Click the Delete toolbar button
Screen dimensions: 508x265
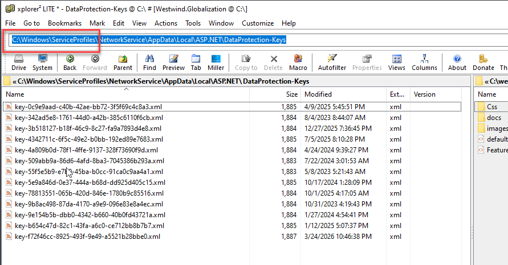274,63
